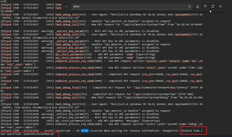Image resolution: width=232 pixels, height=137 pixels.
Task: Click "zoneinfo/Asia/Muscat" on the bottom line
Action: [x=38, y=134]
